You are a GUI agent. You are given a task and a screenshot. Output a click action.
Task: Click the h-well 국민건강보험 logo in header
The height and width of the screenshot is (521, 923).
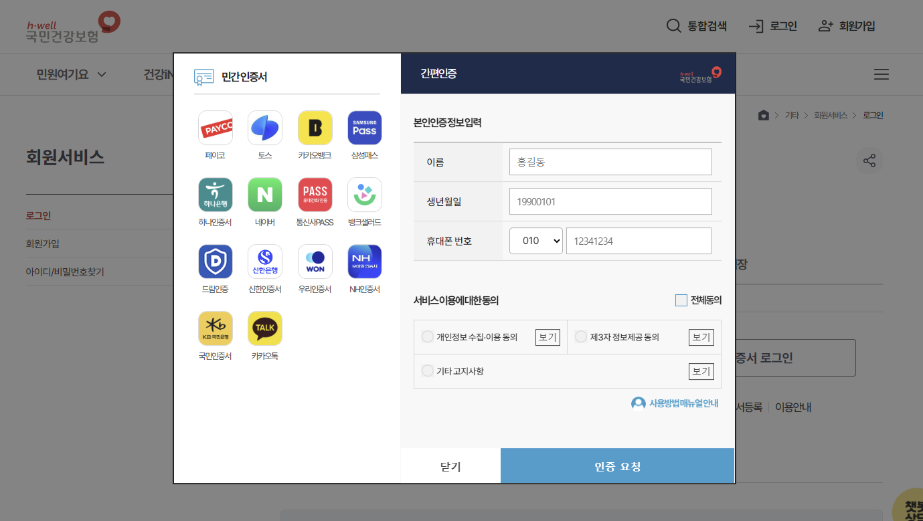click(x=74, y=27)
